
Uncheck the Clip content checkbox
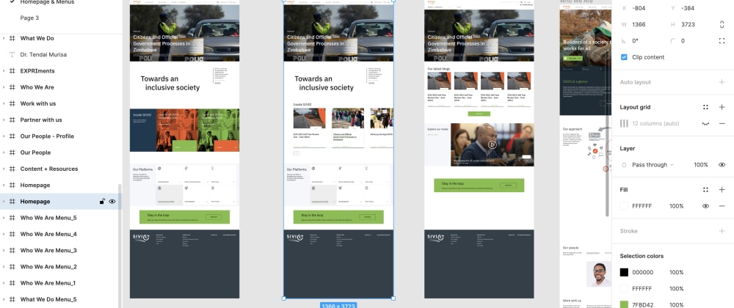623,57
